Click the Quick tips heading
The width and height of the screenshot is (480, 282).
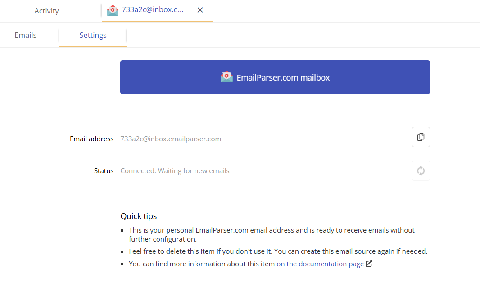139,216
